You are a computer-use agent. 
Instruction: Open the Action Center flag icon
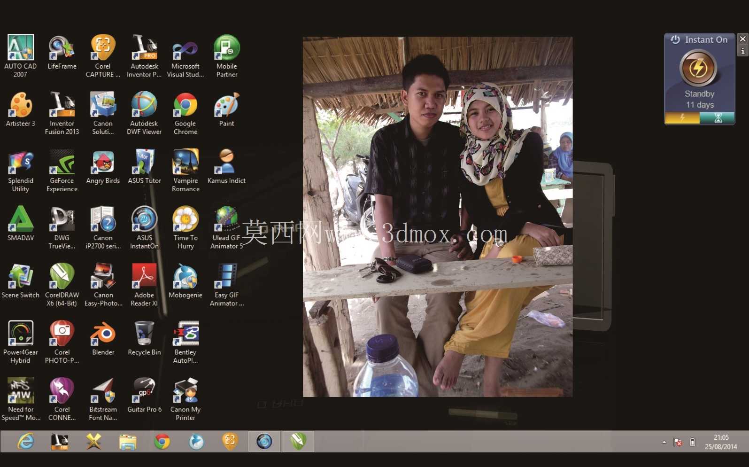pos(678,442)
